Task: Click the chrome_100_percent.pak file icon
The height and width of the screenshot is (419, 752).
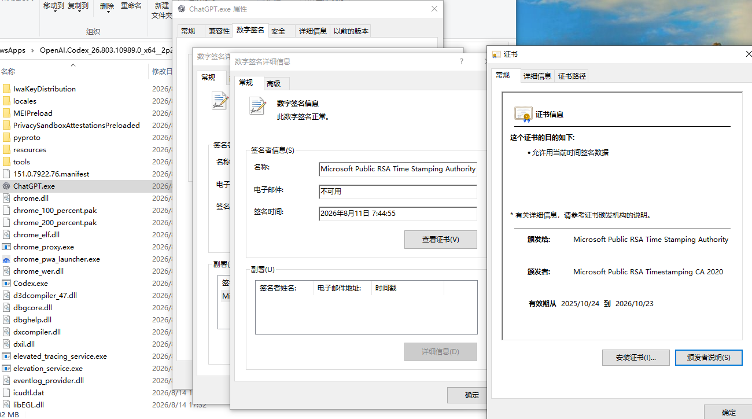Action: tap(6, 210)
